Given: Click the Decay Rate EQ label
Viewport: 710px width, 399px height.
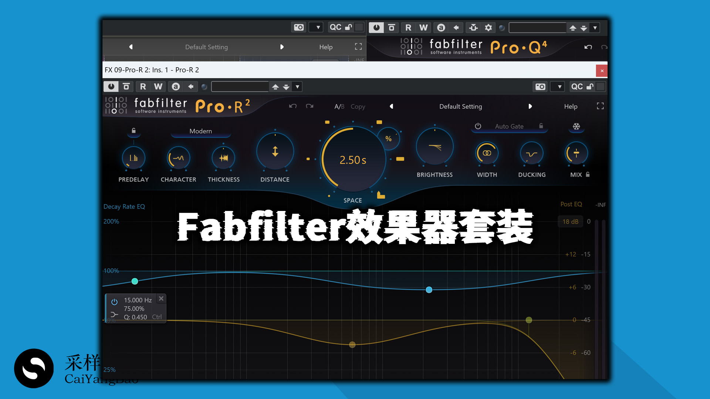Looking at the screenshot, I should click(x=124, y=207).
